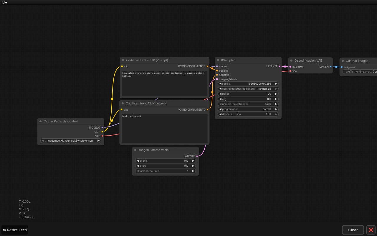Image resolution: width=377 pixels, height=236 pixels.
Task: Decrease cfg with its left arrow
Action: pos(220,99)
